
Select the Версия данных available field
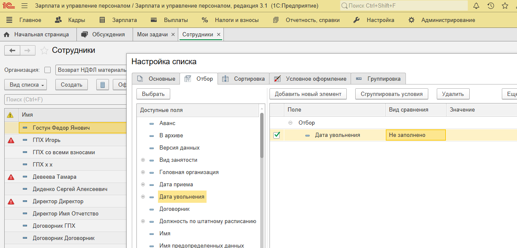(x=180, y=148)
